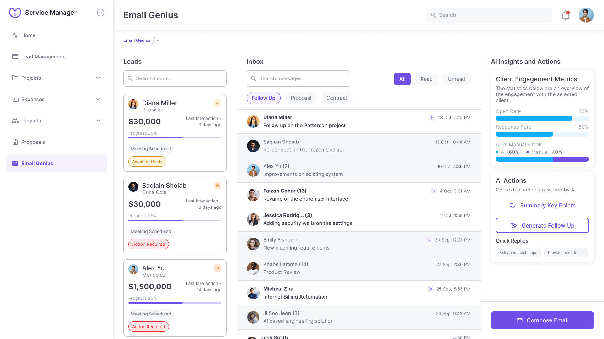Screen dimensions: 604x339
Task: Click the Service Manager logo icon
Action: pyautogui.click(x=15, y=13)
